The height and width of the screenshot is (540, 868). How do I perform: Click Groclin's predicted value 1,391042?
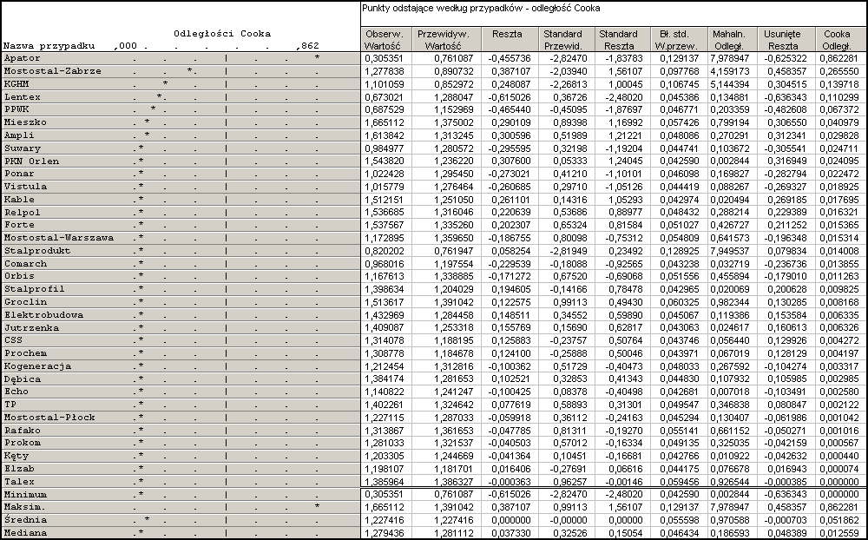454,302
